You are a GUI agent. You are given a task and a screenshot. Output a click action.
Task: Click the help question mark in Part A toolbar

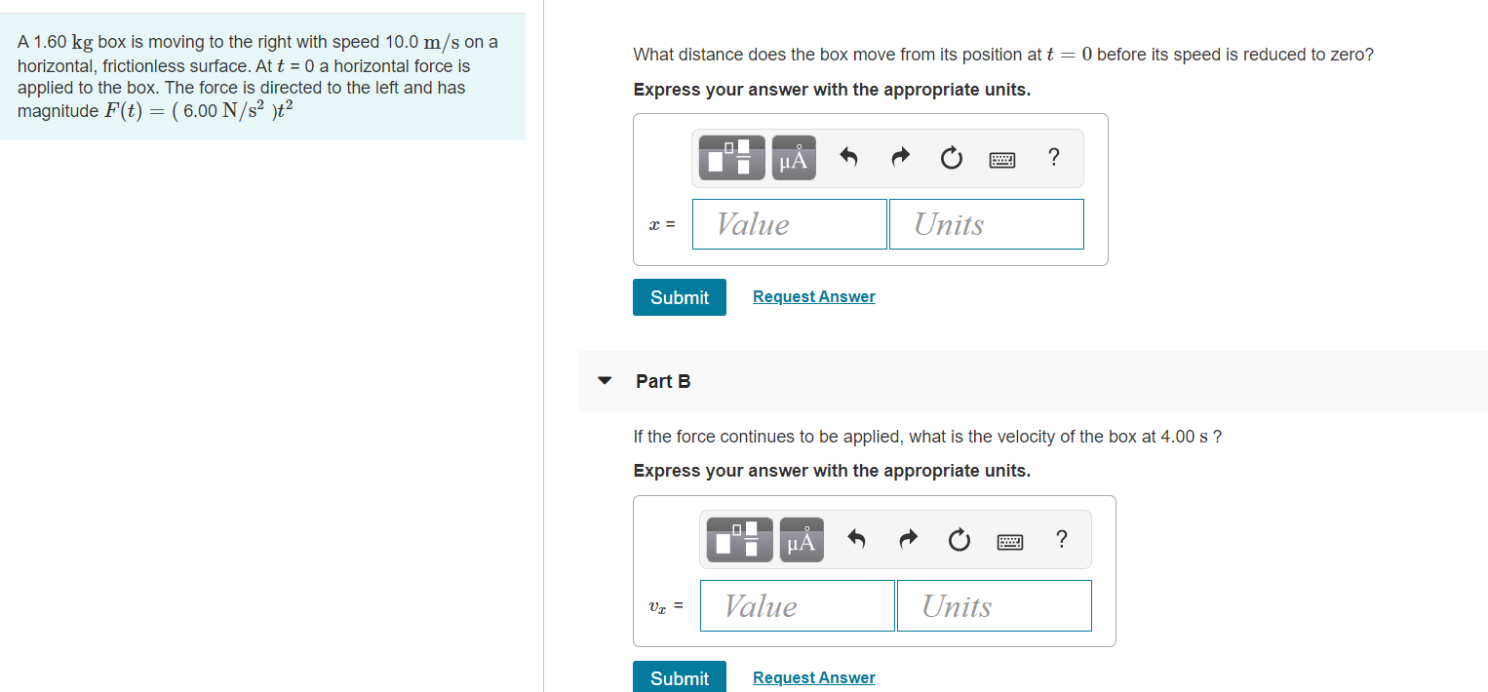[1053, 157]
